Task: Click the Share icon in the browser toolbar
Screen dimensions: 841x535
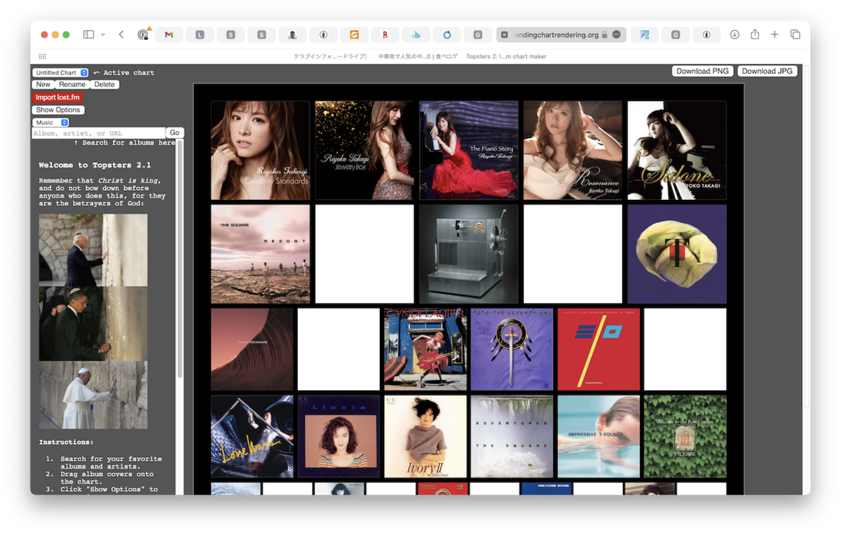Action: 753,34
